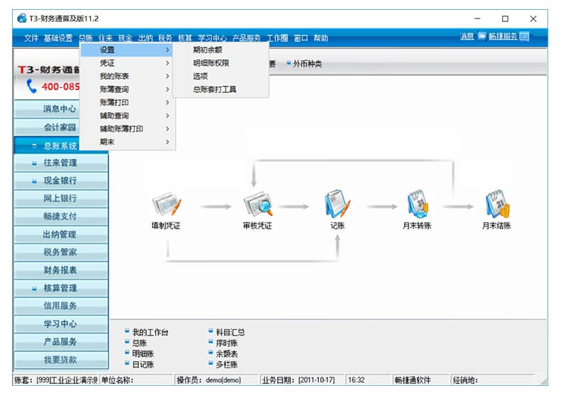Open the 科目汇总 link

[x=230, y=332]
